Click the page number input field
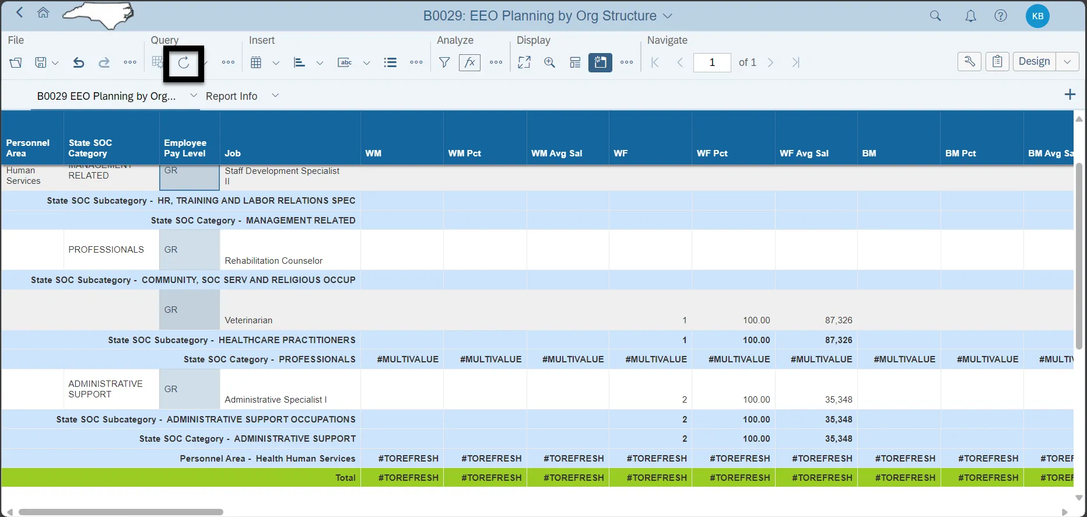This screenshot has height=517, width=1087. click(x=712, y=62)
